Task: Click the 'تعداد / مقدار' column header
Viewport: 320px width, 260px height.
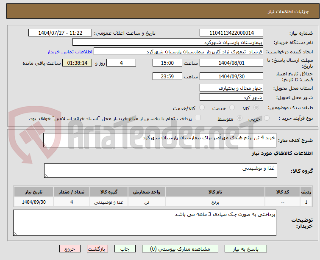Action: 72,192
